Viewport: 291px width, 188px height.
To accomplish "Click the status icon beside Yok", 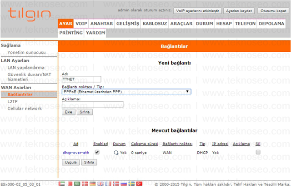I will pos(116,153).
